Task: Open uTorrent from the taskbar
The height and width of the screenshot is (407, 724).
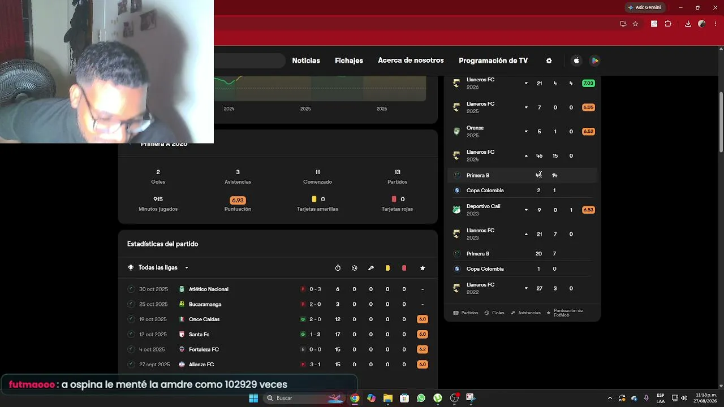Action: tap(438, 398)
